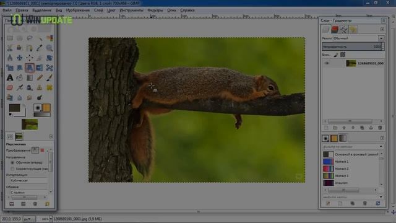
Task: Select the Scissors Select tool
Action: point(10,48)
